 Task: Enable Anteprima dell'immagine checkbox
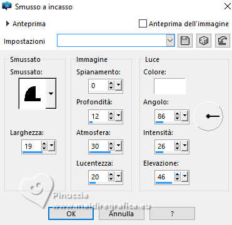point(143,24)
